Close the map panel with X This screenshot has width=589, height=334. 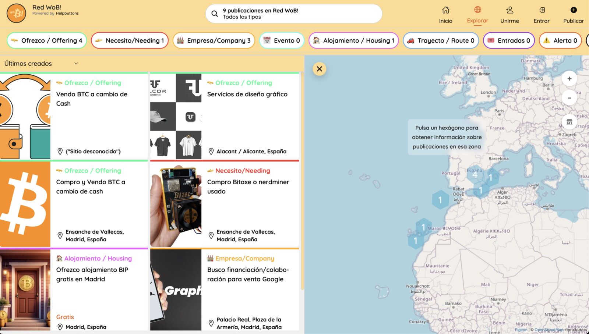coord(319,69)
